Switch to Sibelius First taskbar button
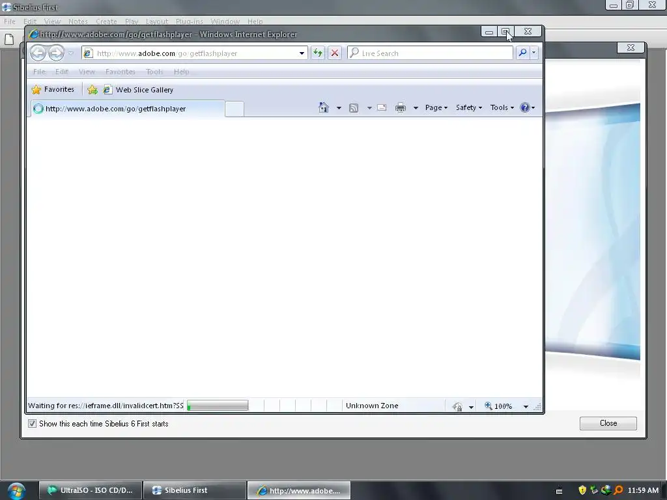 195,490
